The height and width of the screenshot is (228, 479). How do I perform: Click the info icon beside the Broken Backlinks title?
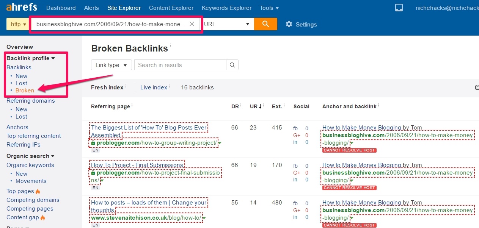pyautogui.click(x=170, y=45)
